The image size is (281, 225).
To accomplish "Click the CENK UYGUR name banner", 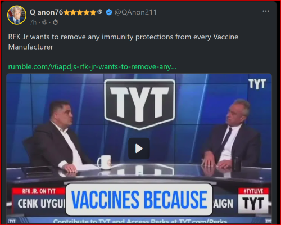I will (x=39, y=204).
